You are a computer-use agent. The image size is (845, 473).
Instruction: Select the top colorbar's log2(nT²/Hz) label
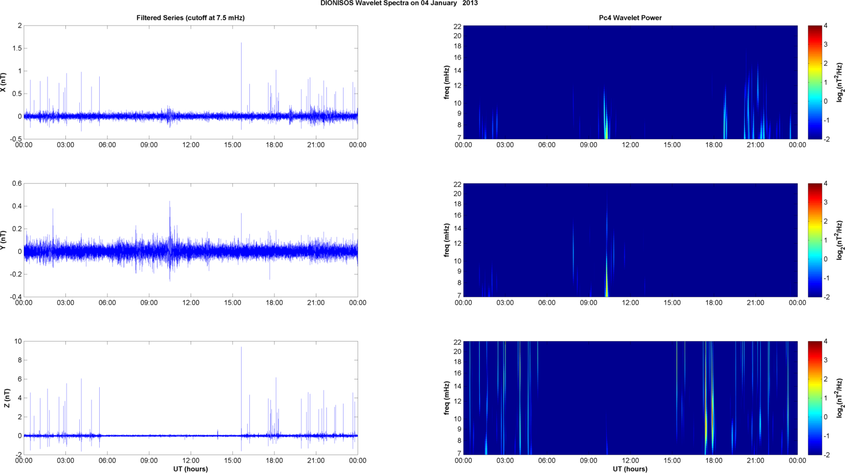tap(840, 83)
